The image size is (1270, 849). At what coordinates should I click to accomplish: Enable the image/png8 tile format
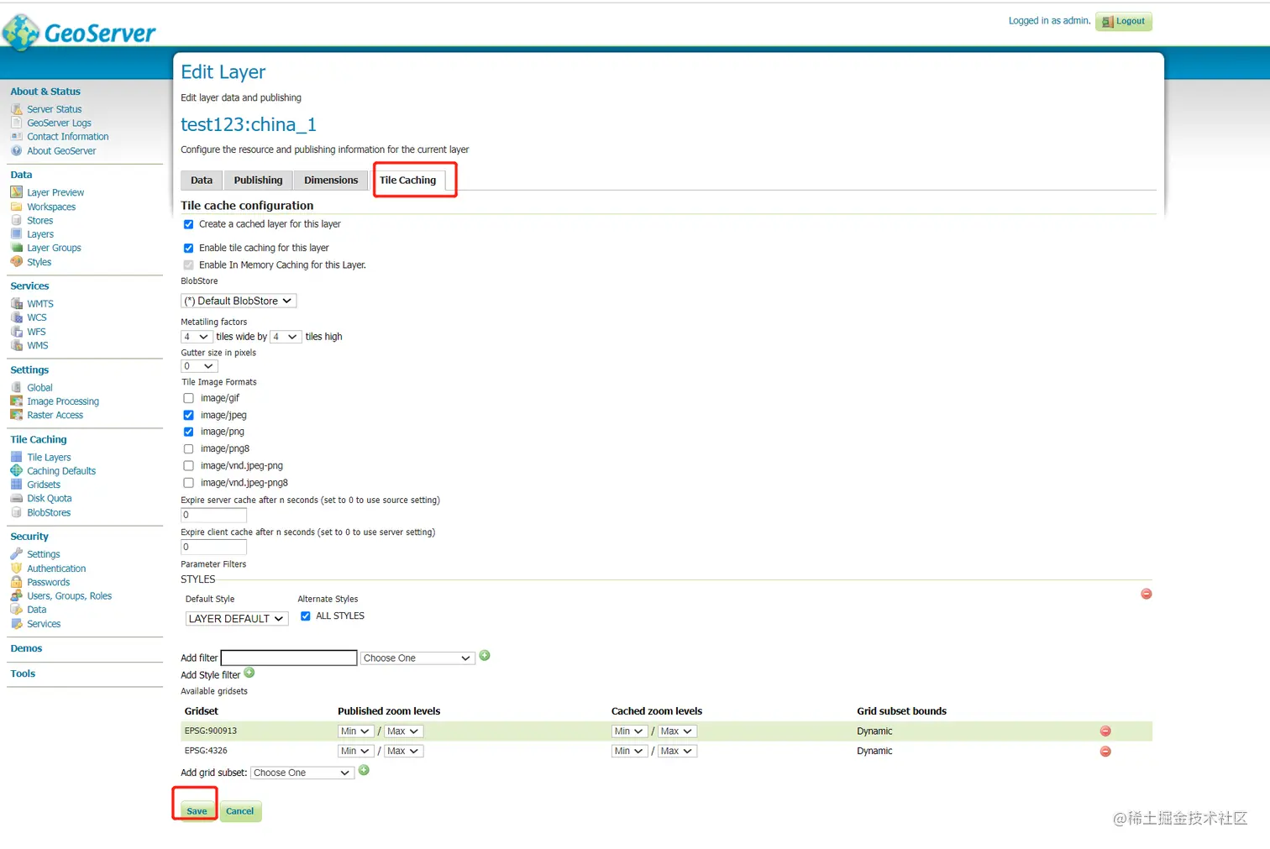(188, 448)
